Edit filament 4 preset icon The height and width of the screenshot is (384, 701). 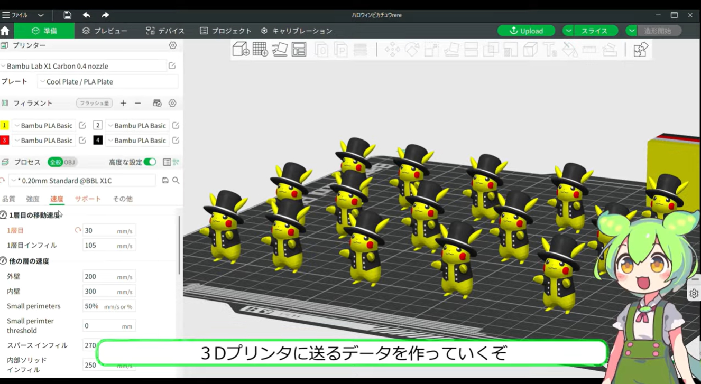pyautogui.click(x=176, y=140)
